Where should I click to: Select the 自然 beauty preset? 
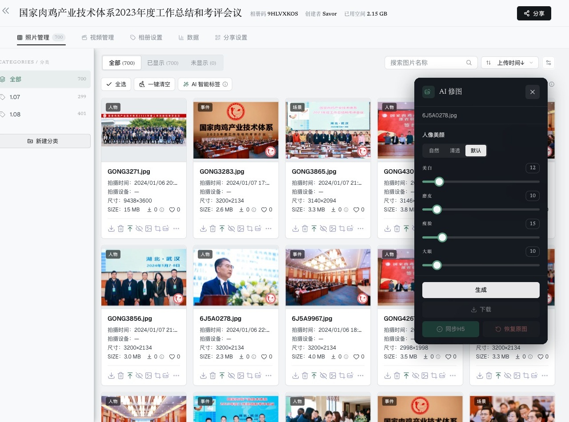(x=434, y=151)
